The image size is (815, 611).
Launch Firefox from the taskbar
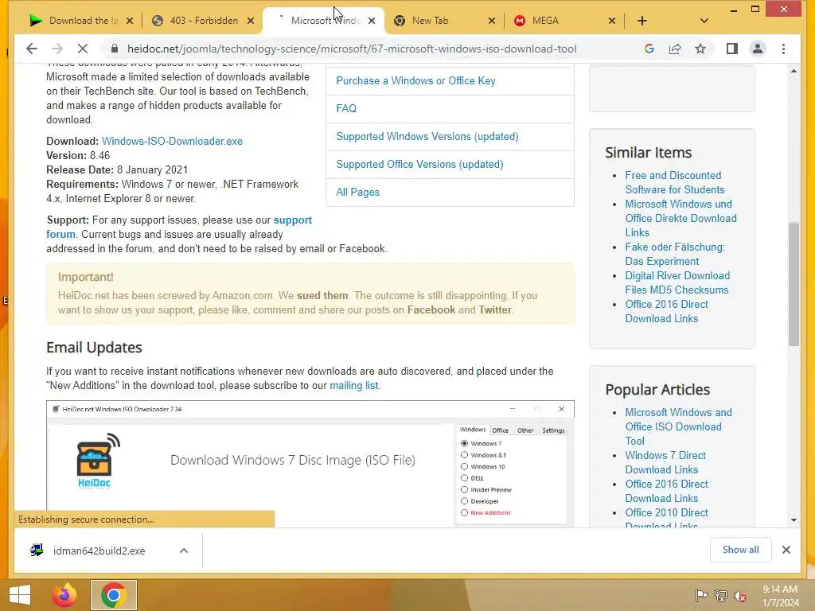(x=64, y=595)
